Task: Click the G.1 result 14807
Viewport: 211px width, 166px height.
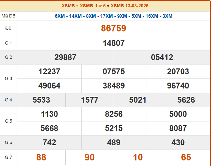Action: 114,43
